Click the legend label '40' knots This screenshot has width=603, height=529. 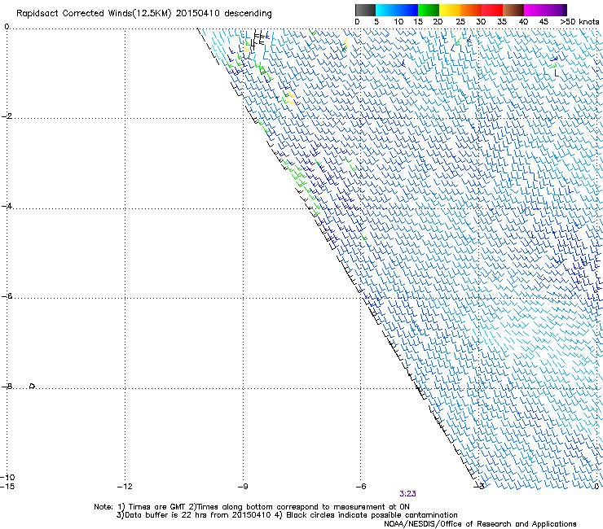pos(523,22)
